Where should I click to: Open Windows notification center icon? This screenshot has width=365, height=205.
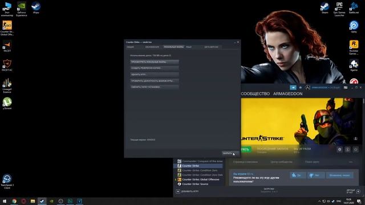(x=359, y=201)
